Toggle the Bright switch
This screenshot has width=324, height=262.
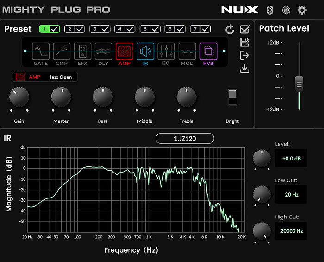click(232, 97)
